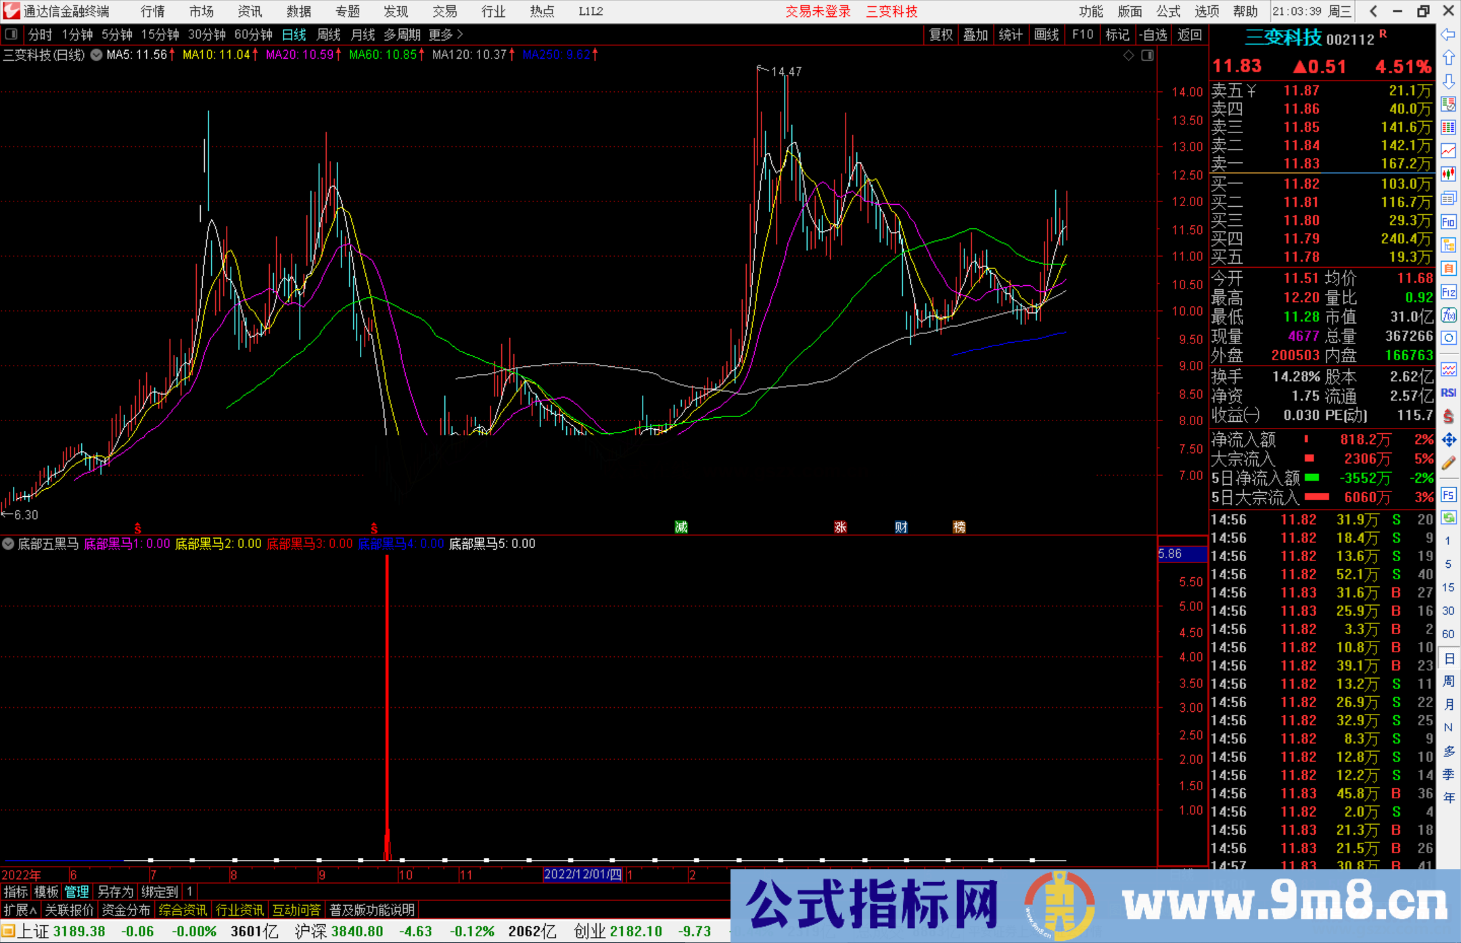Toggle the diamond marker at chart top right
The height and width of the screenshot is (943, 1461).
click(x=1128, y=55)
